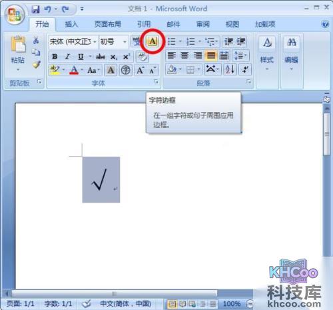
Task: Clear formatting with the eraser icon
Action: pyautogui.click(x=142, y=57)
